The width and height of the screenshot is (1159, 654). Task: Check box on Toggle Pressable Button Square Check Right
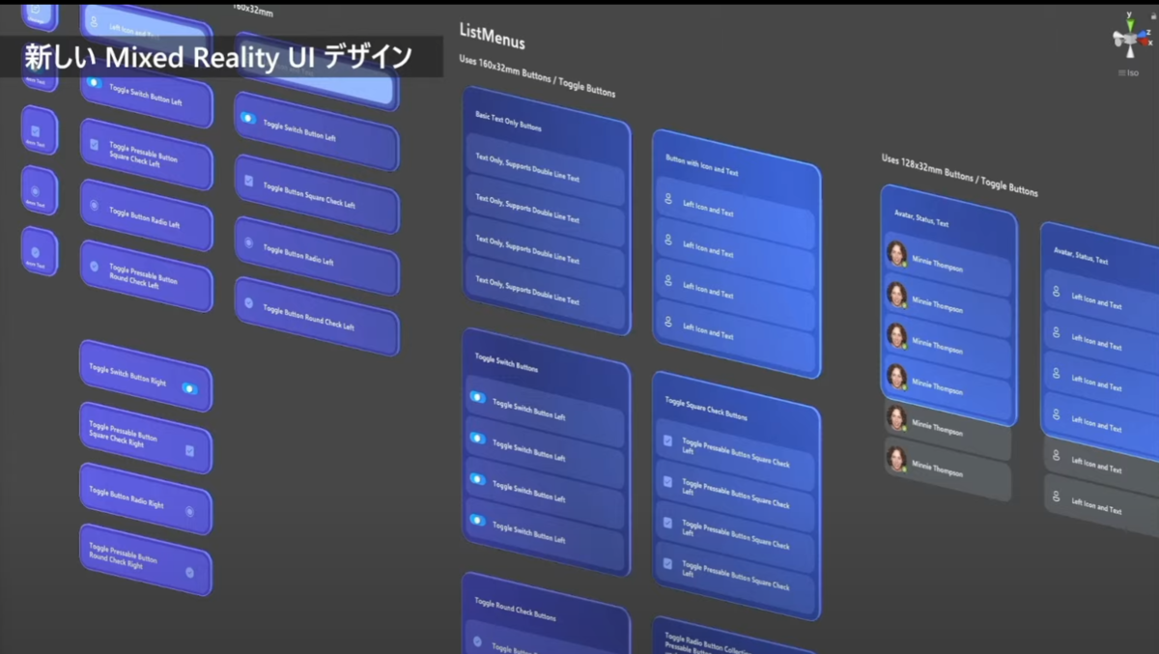coord(189,451)
